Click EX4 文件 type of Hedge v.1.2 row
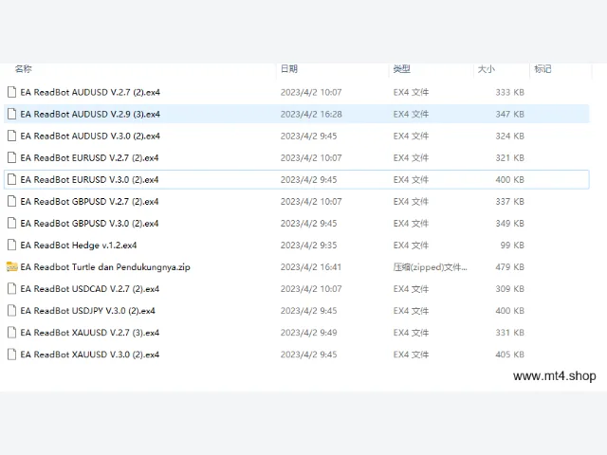This screenshot has width=607, height=455. 411,246
